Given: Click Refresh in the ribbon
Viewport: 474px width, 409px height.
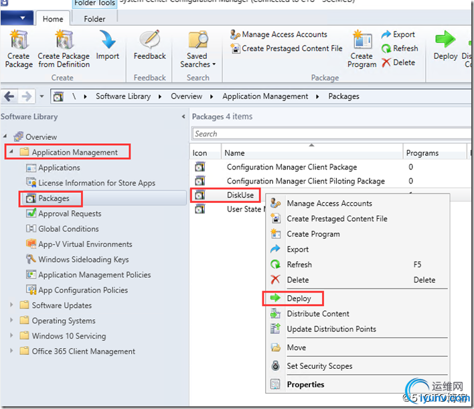Looking at the screenshot, I should point(400,48).
